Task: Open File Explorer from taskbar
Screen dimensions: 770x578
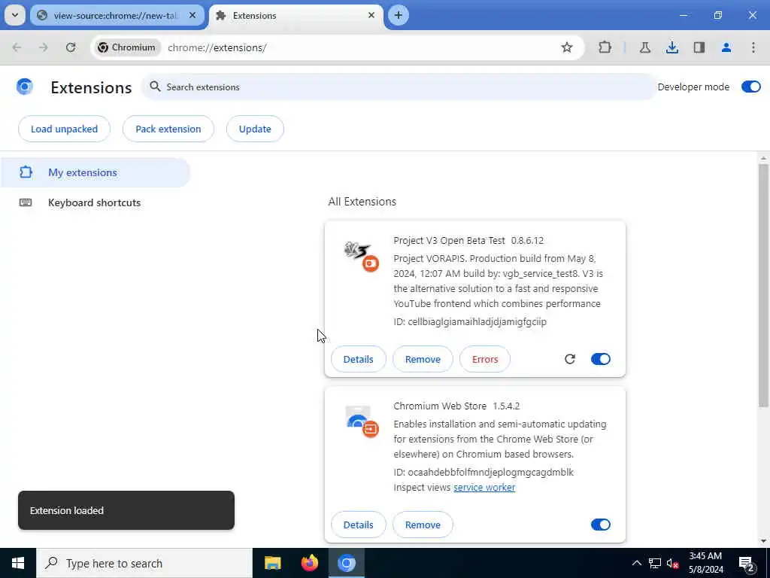Action: pos(272,563)
